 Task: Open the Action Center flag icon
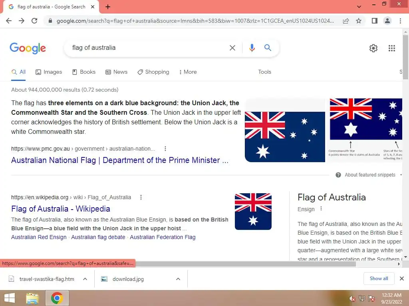371,298
